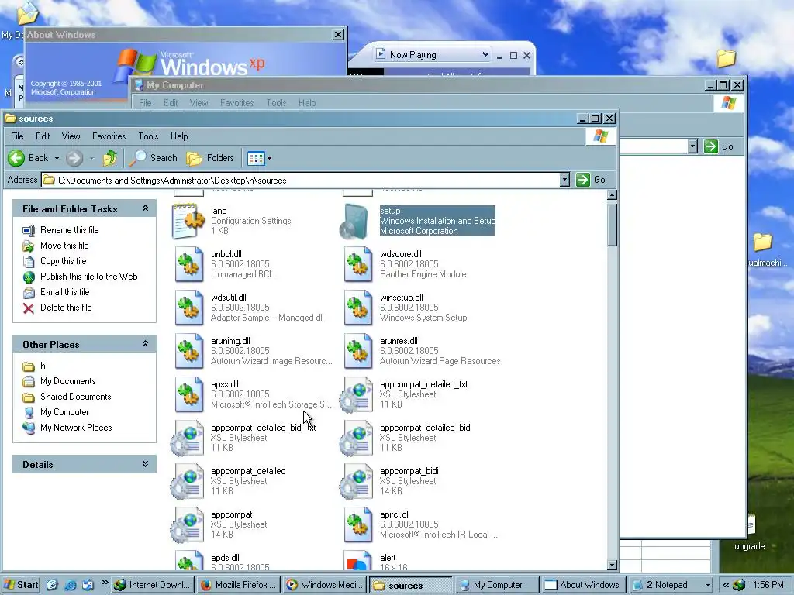Collapse File and Folder Tasks panel
The image size is (794, 595).
point(145,208)
